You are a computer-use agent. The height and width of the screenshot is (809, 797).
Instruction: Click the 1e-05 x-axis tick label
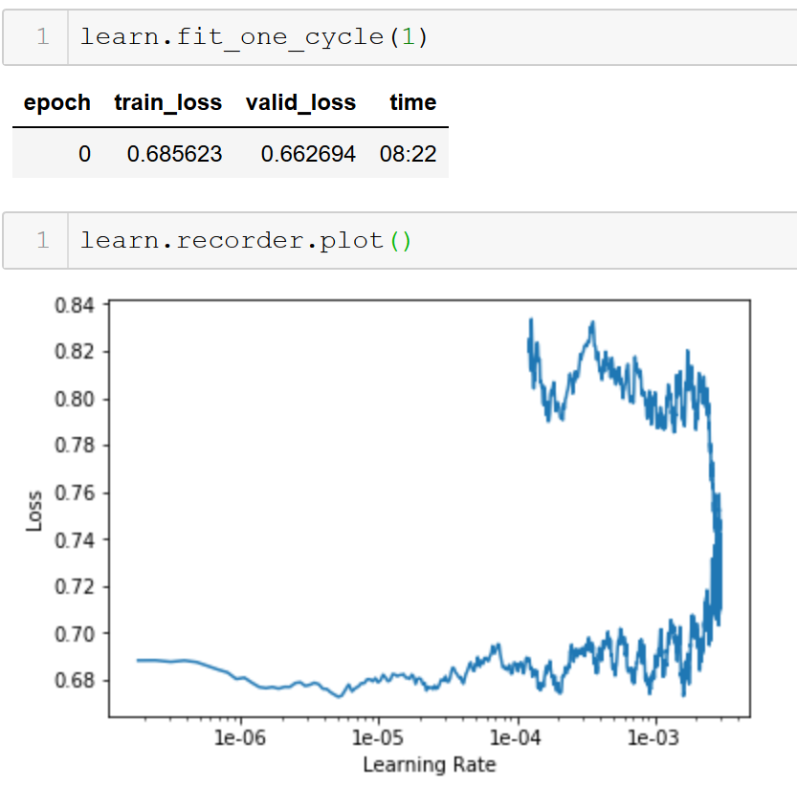coord(378,738)
